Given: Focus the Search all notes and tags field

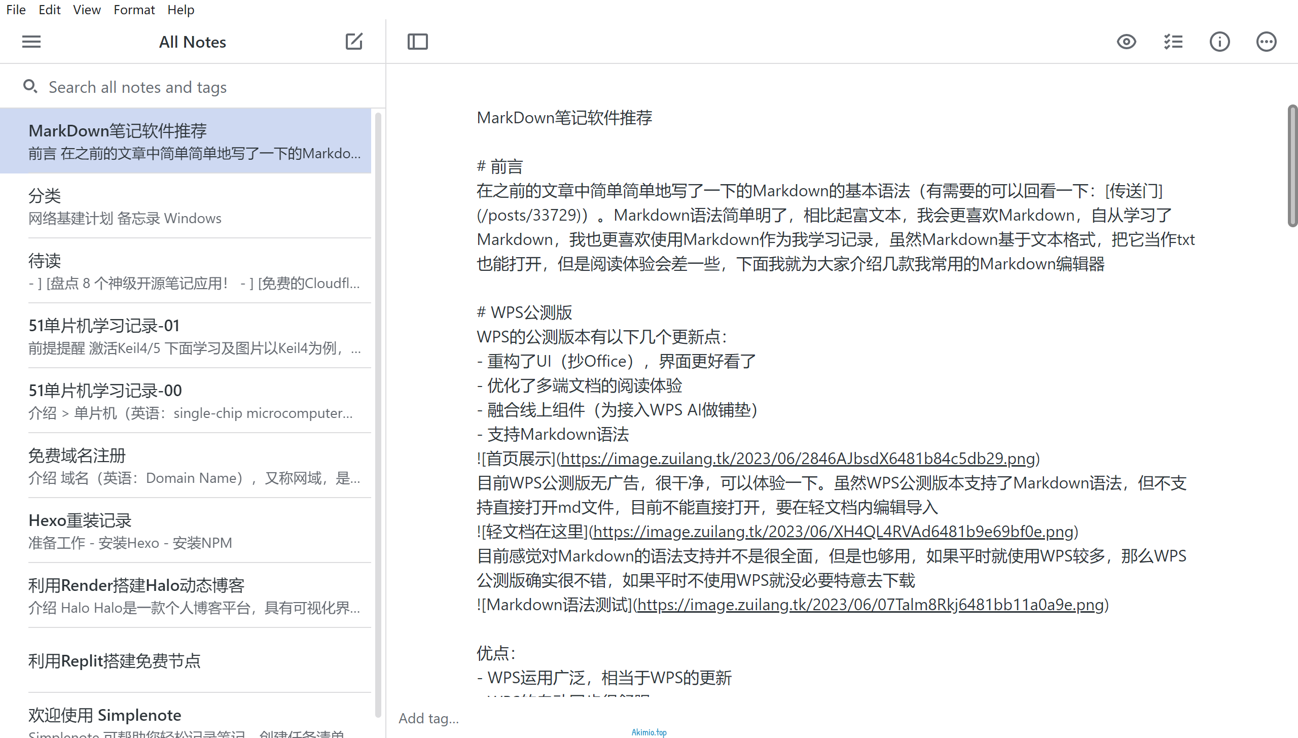Looking at the screenshot, I should [193, 87].
